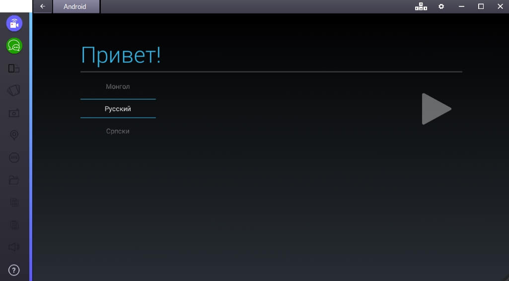Click the paste clipboard icon
The width and height of the screenshot is (509, 281).
pos(14,225)
